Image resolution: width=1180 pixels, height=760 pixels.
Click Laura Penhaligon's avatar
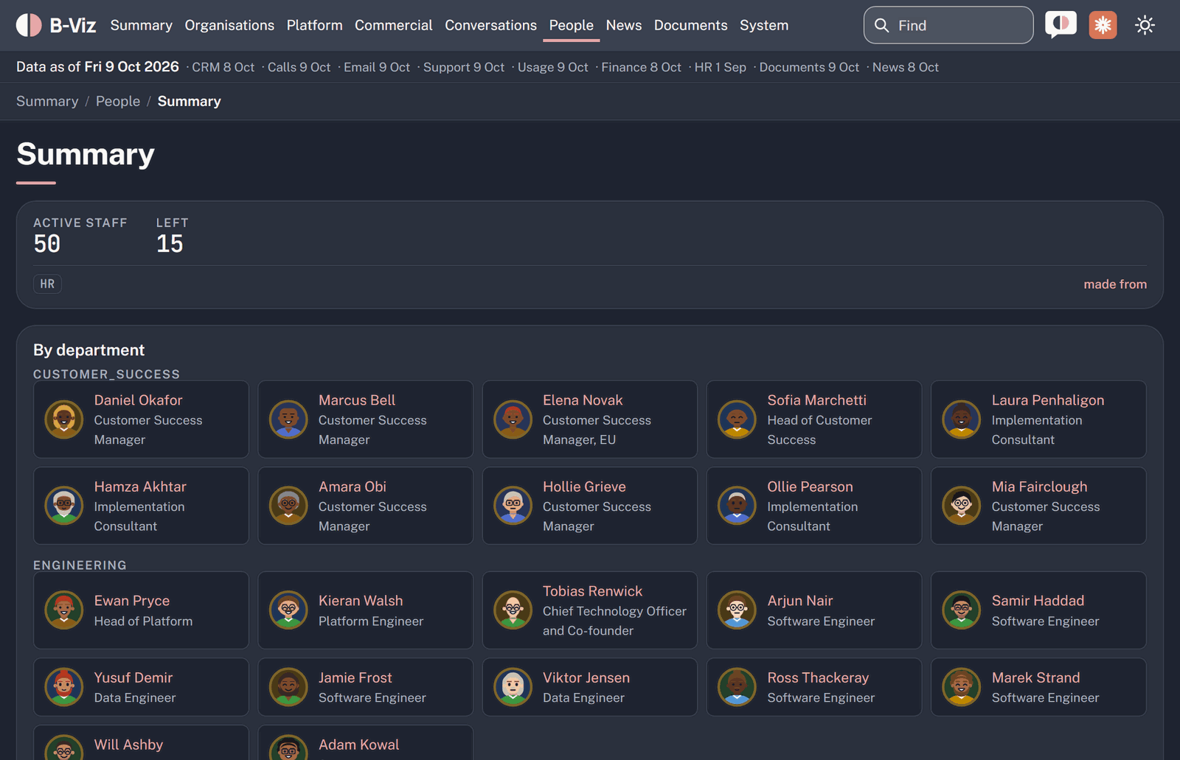[961, 419]
